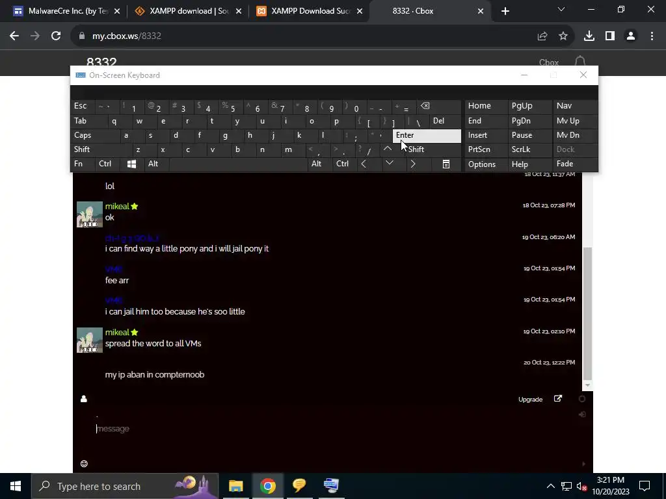This screenshot has width=666, height=499.
Task: Click mikeal username on "ok" message
Action: (117, 206)
